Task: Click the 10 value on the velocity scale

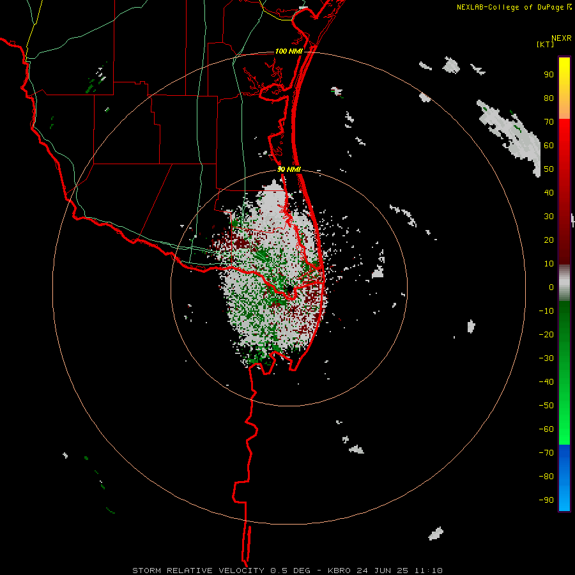Action: click(549, 264)
